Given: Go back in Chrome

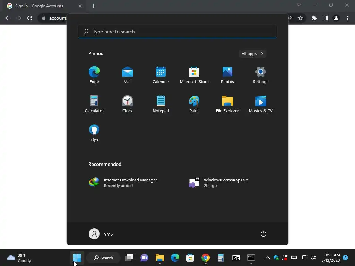Looking at the screenshot, I should tap(8, 18).
